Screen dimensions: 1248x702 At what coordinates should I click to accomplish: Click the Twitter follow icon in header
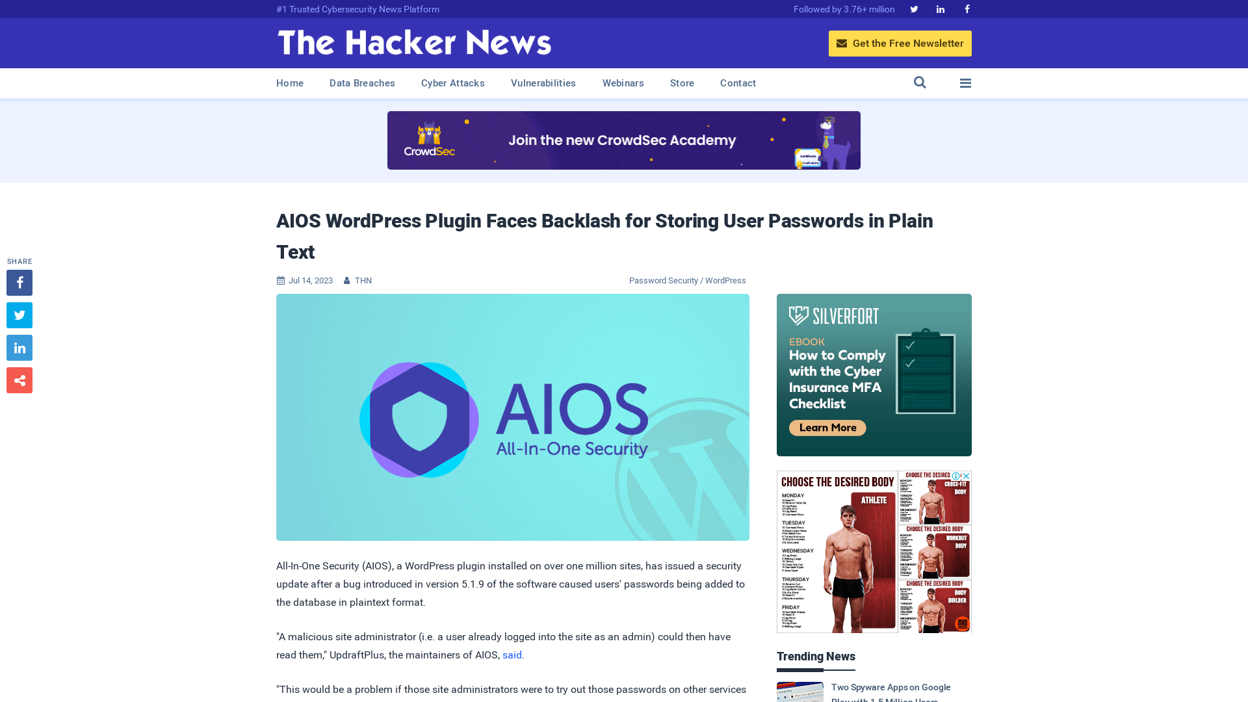pos(914,8)
